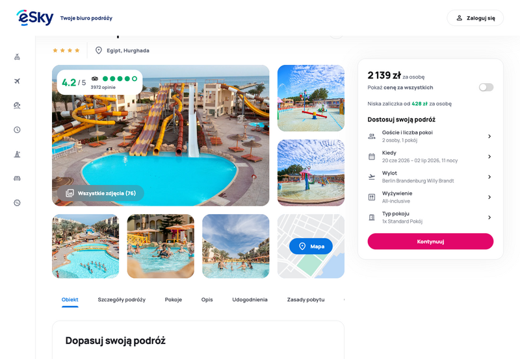Image resolution: width=520 pixels, height=359 pixels.
Task: Select the clock last-minute icon in sidebar
Action: click(18, 130)
